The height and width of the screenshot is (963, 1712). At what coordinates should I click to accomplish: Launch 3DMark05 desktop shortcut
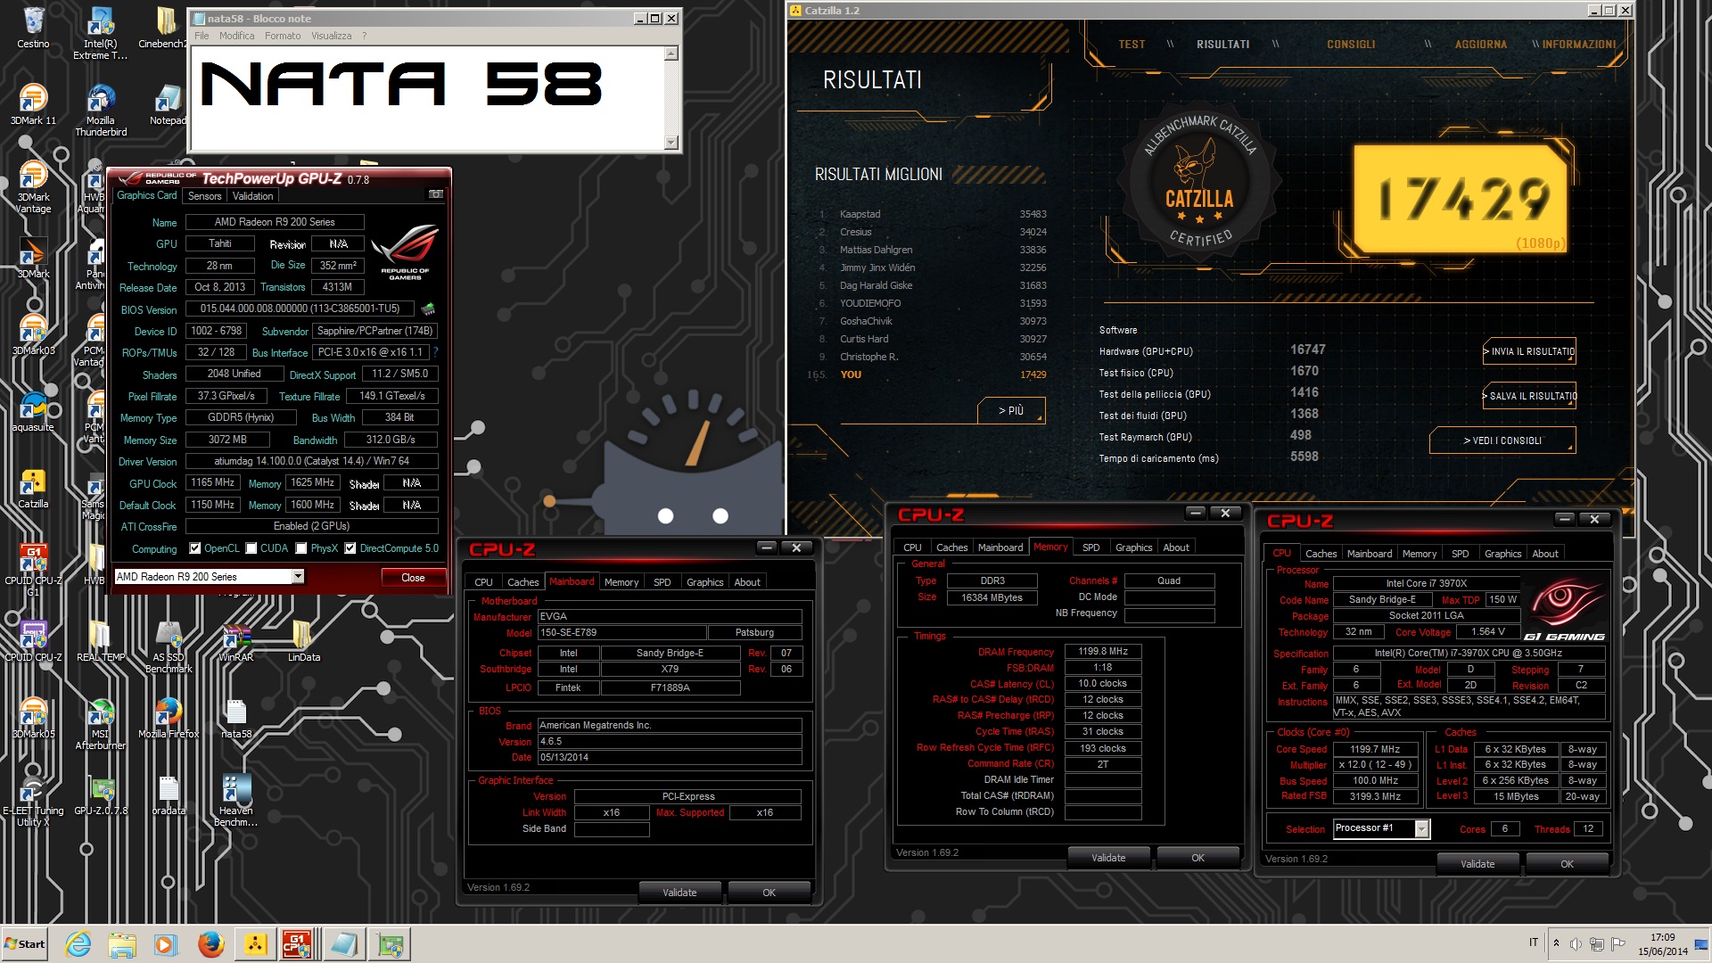coord(33,718)
